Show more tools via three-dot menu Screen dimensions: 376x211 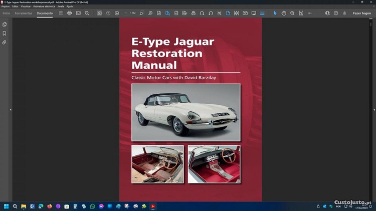309,13
